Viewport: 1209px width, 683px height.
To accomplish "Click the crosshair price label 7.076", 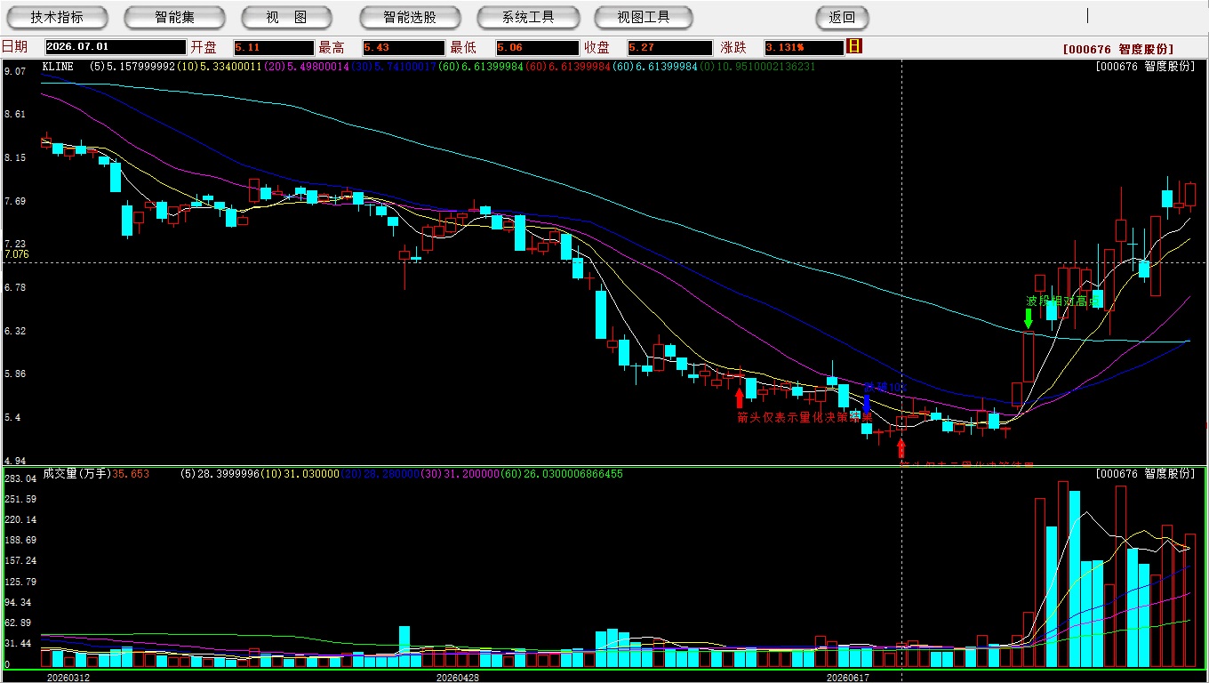I will click(x=17, y=254).
